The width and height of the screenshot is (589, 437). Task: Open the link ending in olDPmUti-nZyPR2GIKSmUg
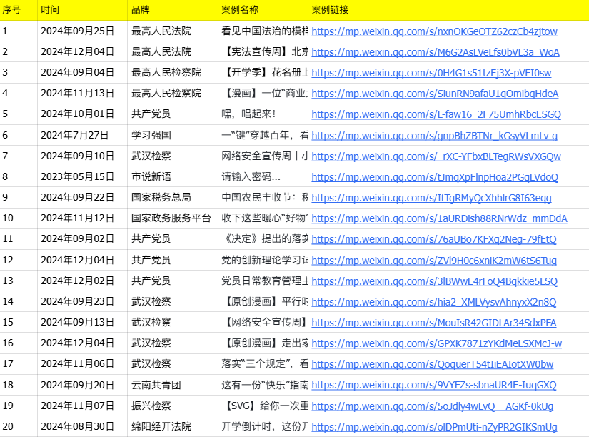[434, 426]
